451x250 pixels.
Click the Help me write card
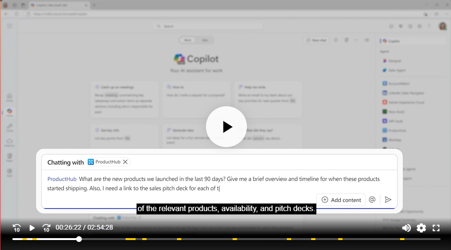pyautogui.click(x=268, y=99)
